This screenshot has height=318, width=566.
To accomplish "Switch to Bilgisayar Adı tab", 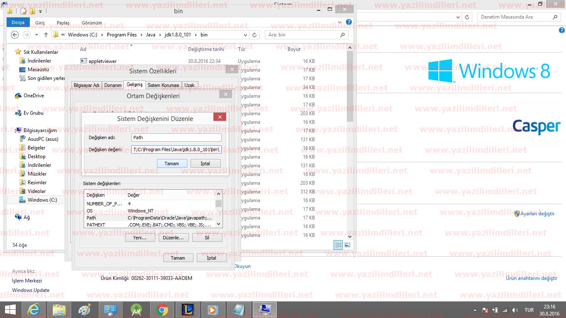I will 86,85.
